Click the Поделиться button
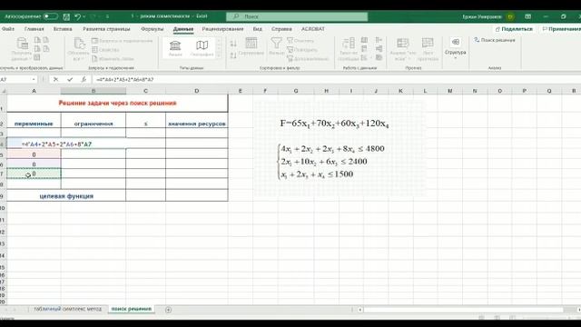Image resolution: width=581 pixels, height=327 pixels. [514, 29]
